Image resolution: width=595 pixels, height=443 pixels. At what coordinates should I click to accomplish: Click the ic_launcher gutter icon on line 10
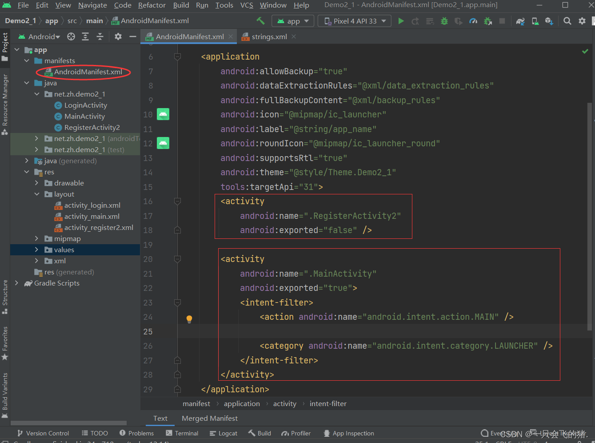click(x=163, y=114)
